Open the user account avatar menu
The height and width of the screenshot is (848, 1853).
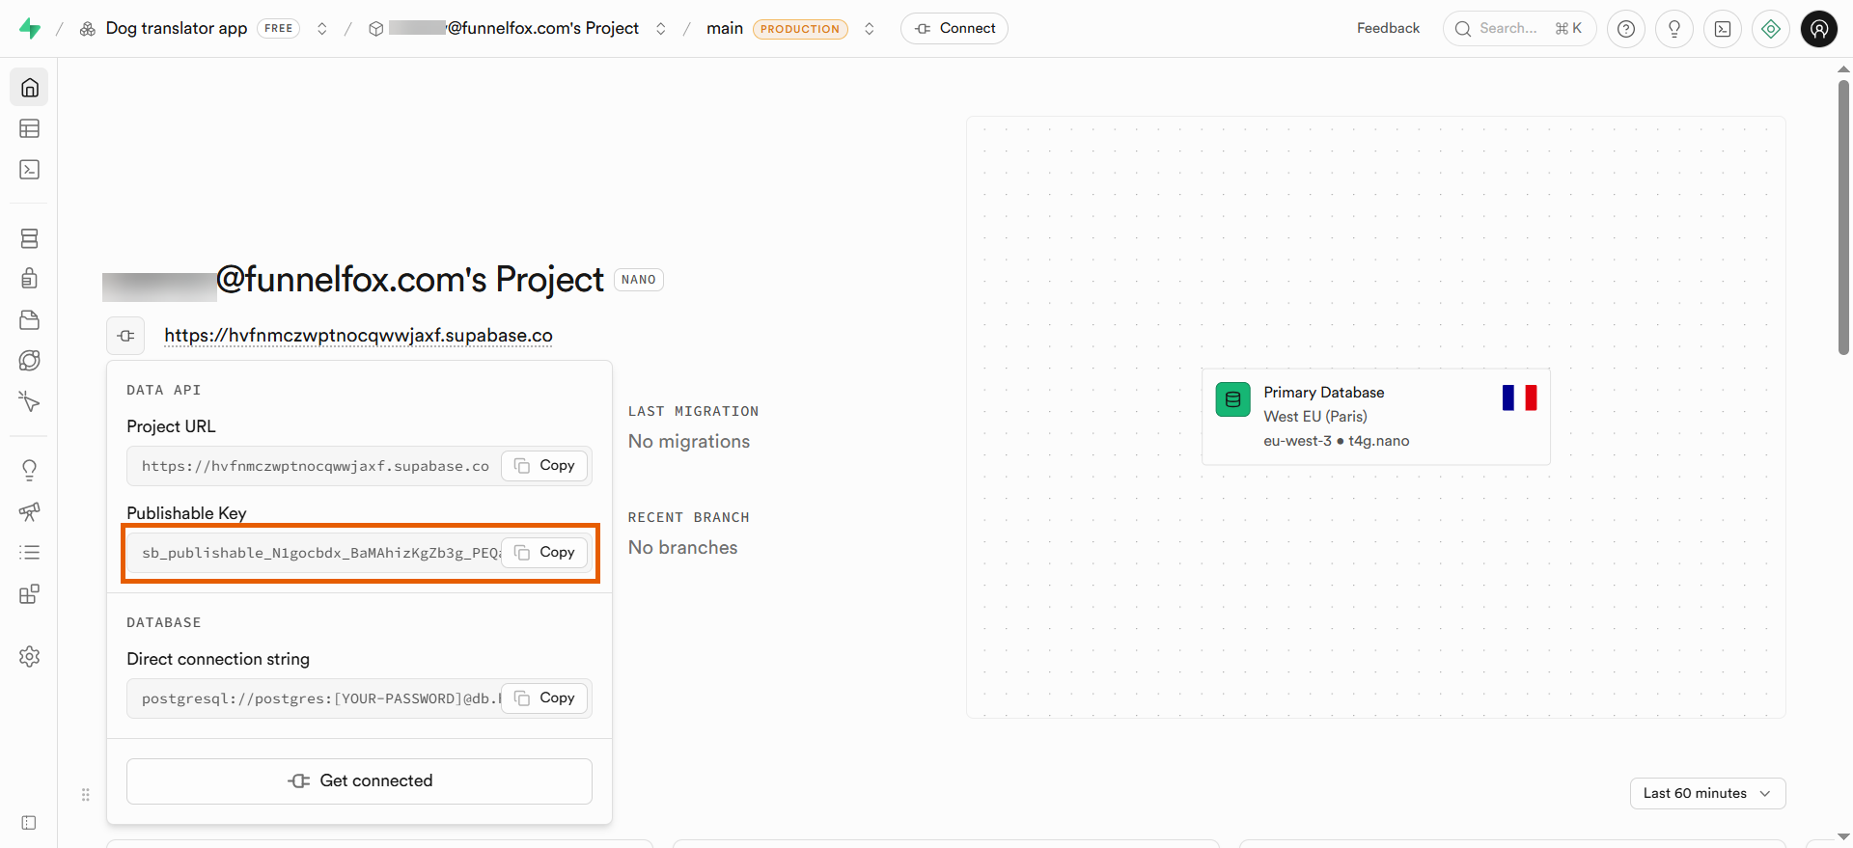click(1819, 29)
